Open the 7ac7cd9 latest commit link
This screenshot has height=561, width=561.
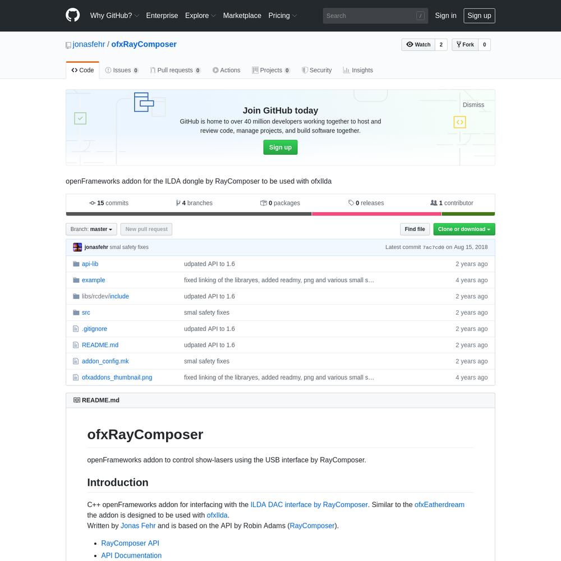point(433,247)
